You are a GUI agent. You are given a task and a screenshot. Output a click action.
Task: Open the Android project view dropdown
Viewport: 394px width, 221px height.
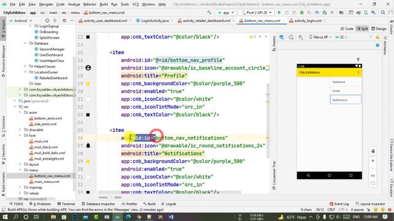point(20,20)
